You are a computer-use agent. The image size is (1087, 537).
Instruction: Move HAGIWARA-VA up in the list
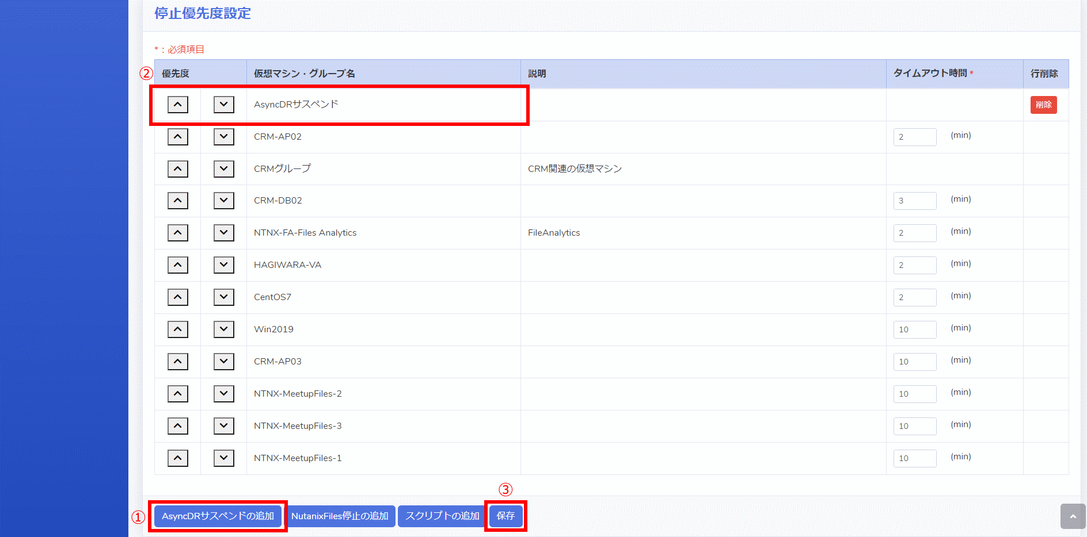(177, 265)
